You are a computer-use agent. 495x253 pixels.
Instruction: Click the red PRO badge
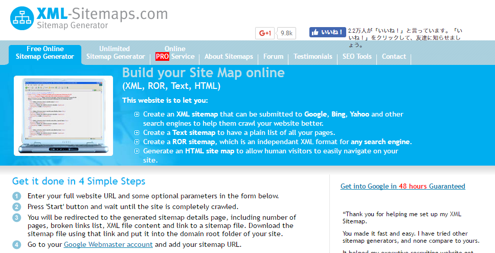pos(162,56)
